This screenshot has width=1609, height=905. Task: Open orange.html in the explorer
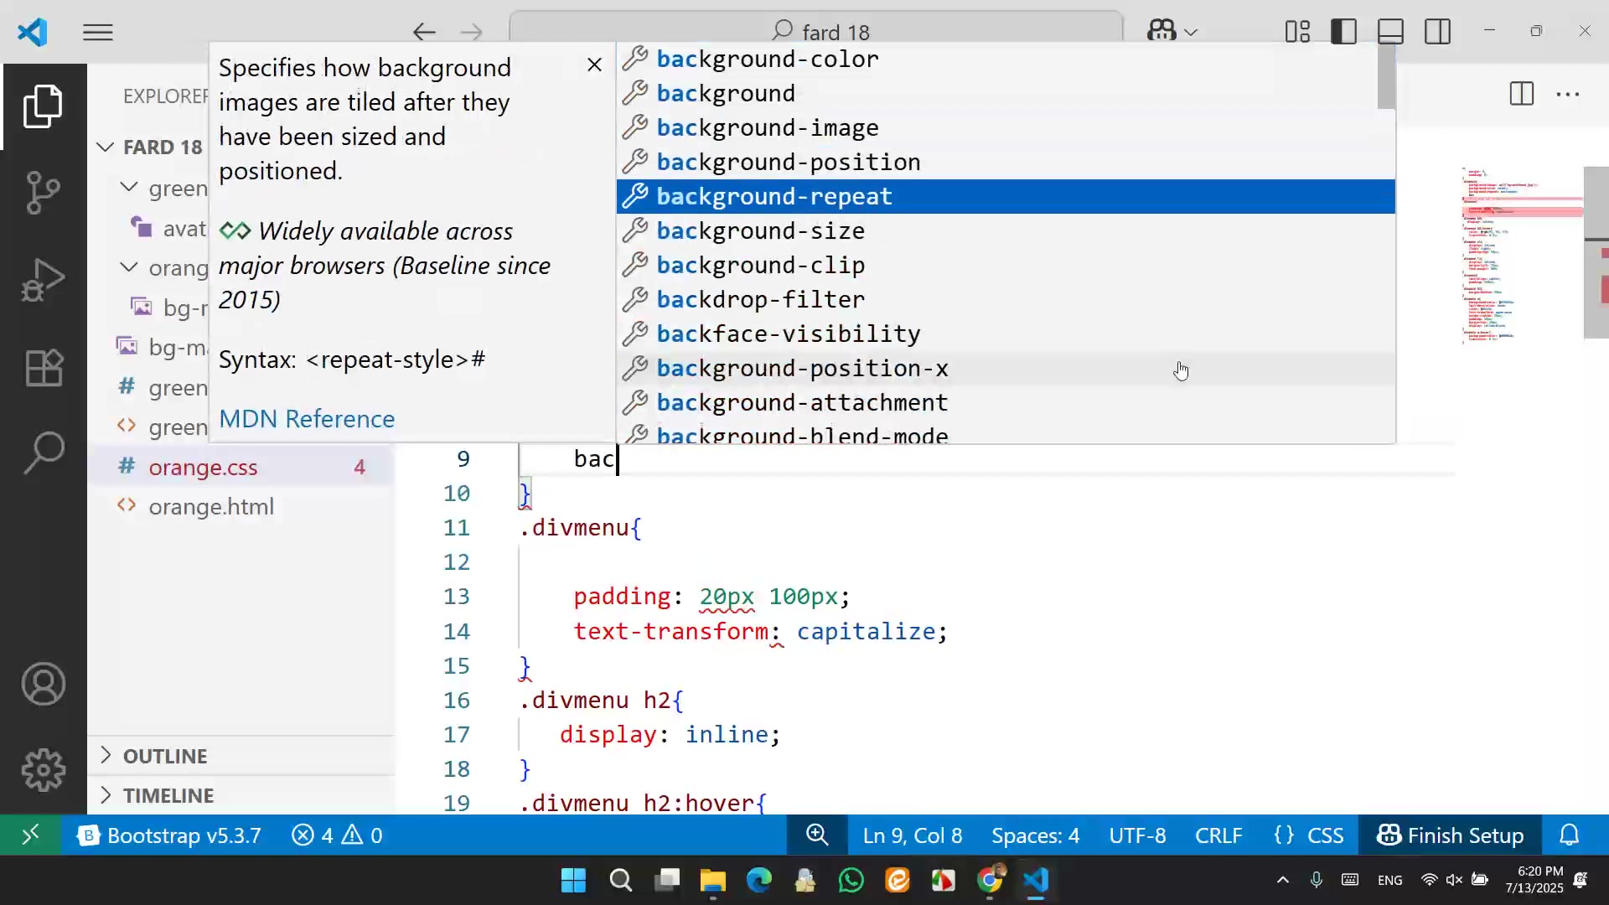tap(211, 507)
